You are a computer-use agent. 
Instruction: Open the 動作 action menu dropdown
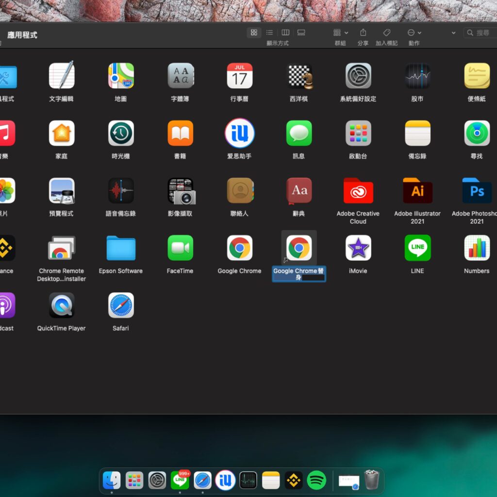click(414, 33)
